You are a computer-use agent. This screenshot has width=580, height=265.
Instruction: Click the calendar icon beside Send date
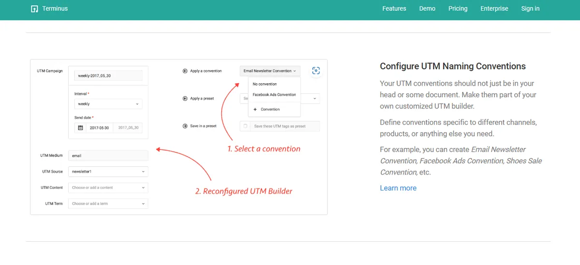click(x=80, y=128)
